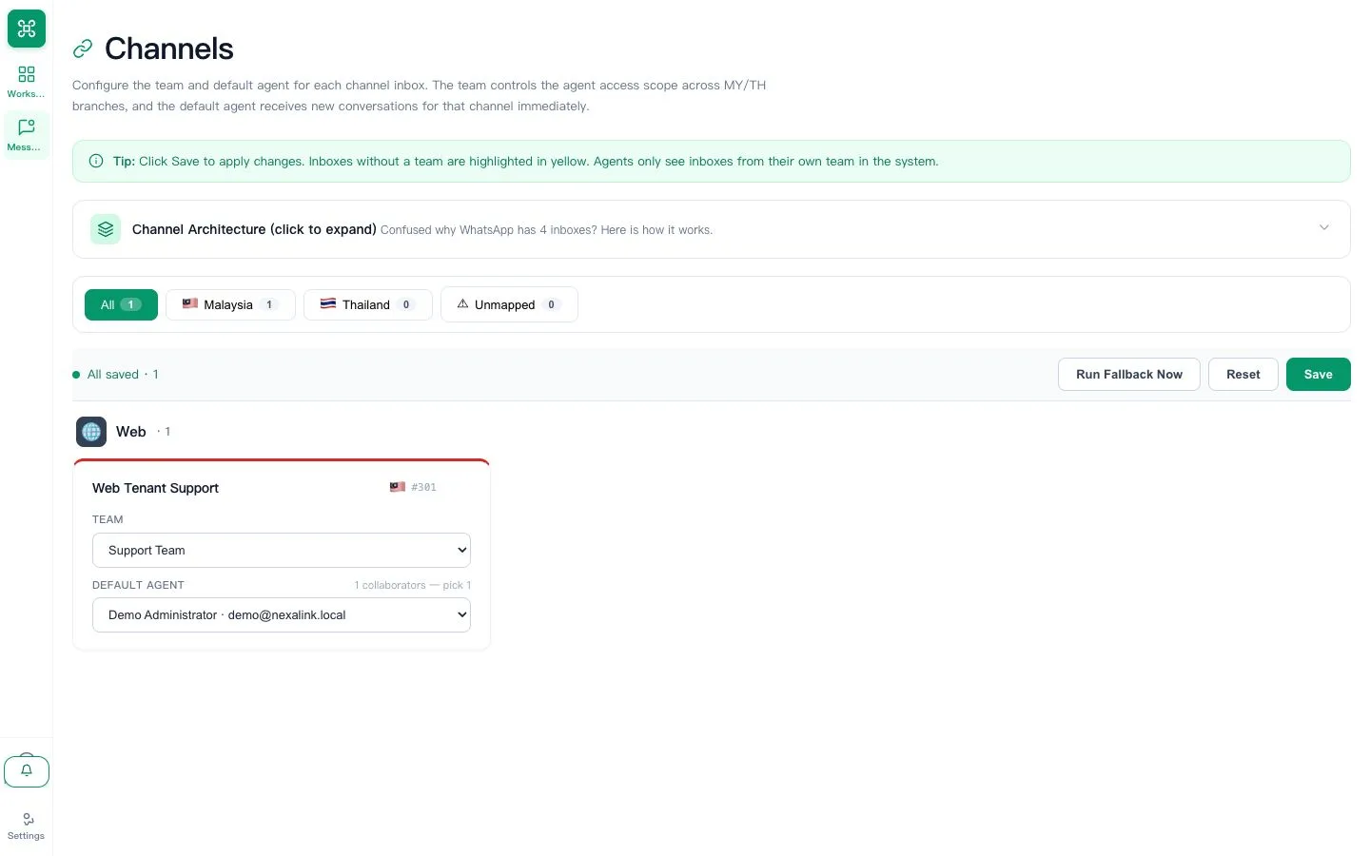Click the Channels page heading
Viewport: 1370px width, 856px height.
point(168,49)
